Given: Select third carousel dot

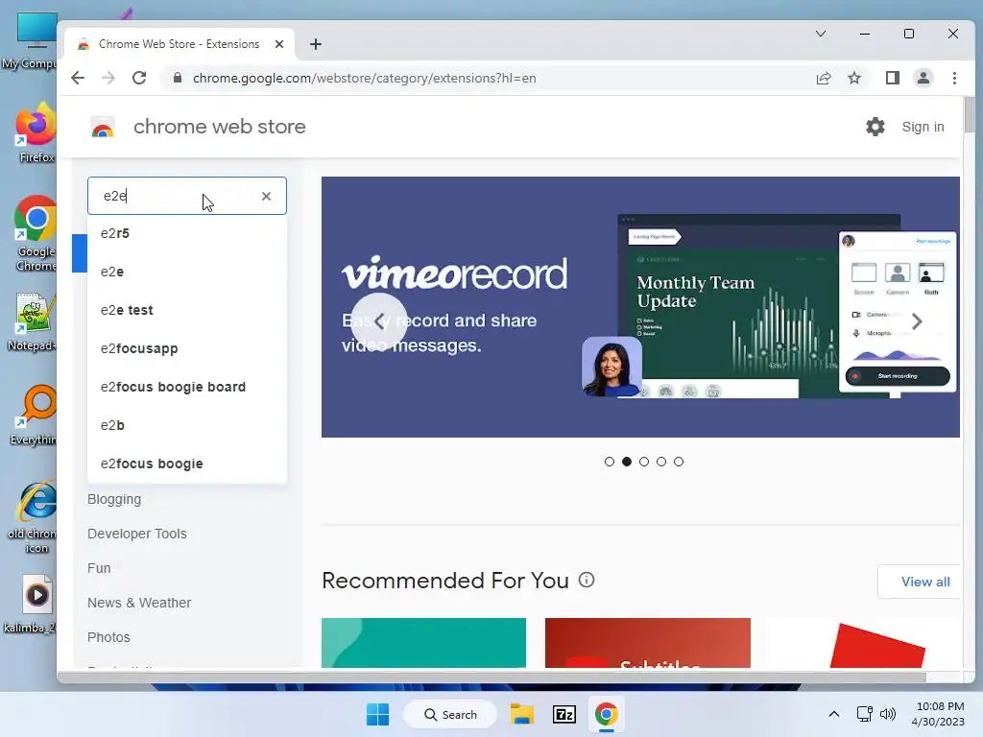Looking at the screenshot, I should coord(644,462).
